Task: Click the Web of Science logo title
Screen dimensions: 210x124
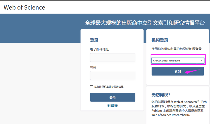Action: tap(24, 8)
